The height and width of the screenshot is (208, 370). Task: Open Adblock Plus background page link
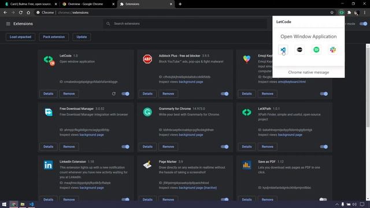click(191, 81)
